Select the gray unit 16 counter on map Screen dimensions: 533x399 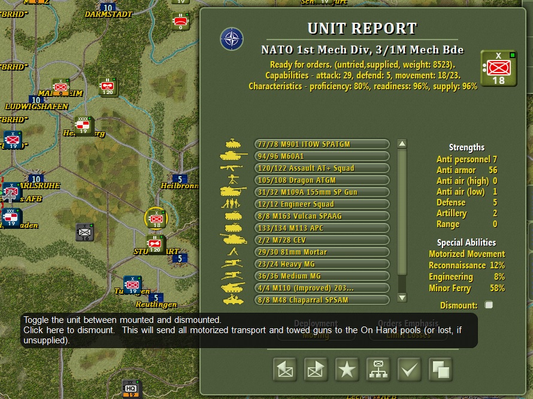click(x=84, y=232)
